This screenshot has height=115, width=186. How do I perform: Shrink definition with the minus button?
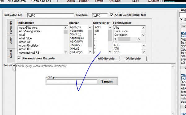click(14, 69)
